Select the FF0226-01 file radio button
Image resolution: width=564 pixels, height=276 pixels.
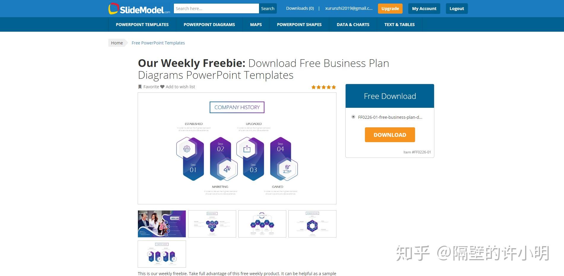click(353, 117)
